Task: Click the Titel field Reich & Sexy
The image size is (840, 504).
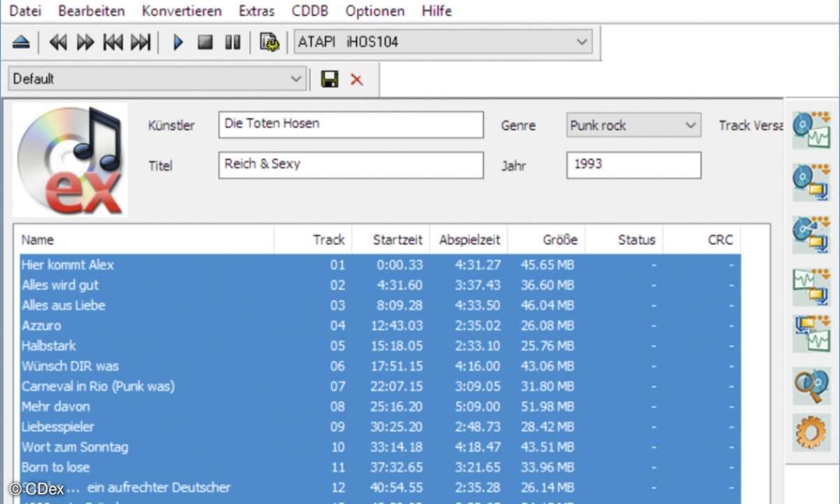Action: (x=351, y=165)
